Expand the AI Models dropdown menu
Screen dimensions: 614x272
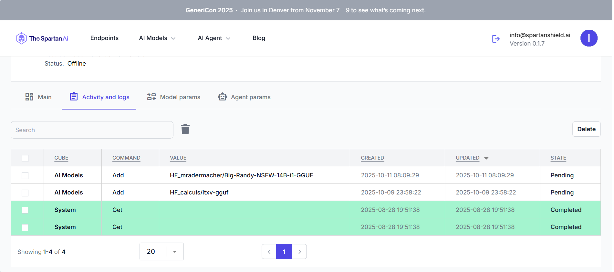click(x=157, y=38)
